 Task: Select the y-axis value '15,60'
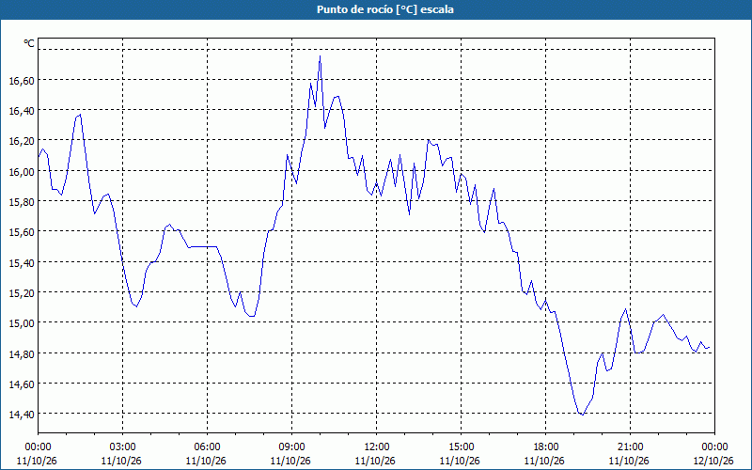tap(22, 232)
